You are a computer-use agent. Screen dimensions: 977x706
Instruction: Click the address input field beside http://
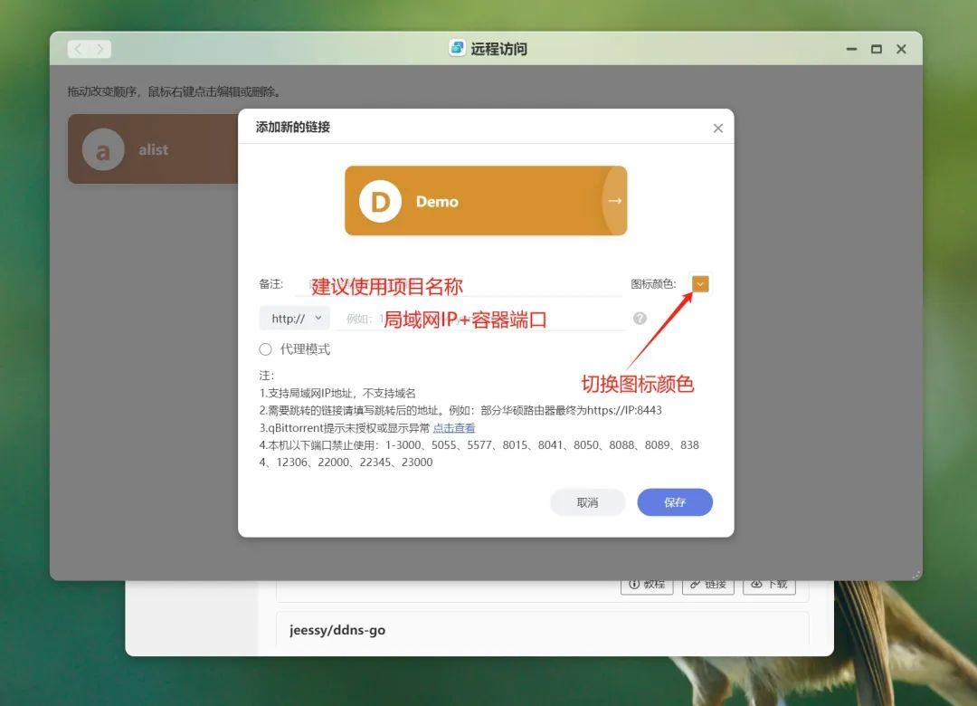479,319
